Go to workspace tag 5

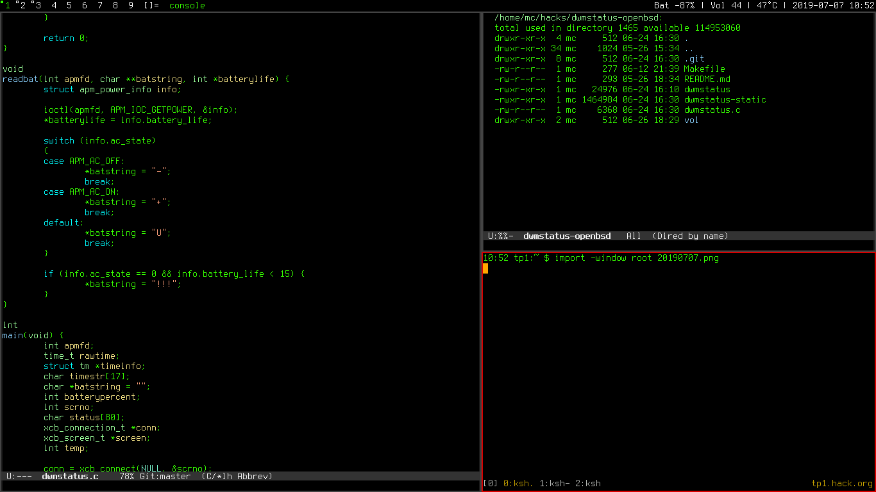point(69,6)
